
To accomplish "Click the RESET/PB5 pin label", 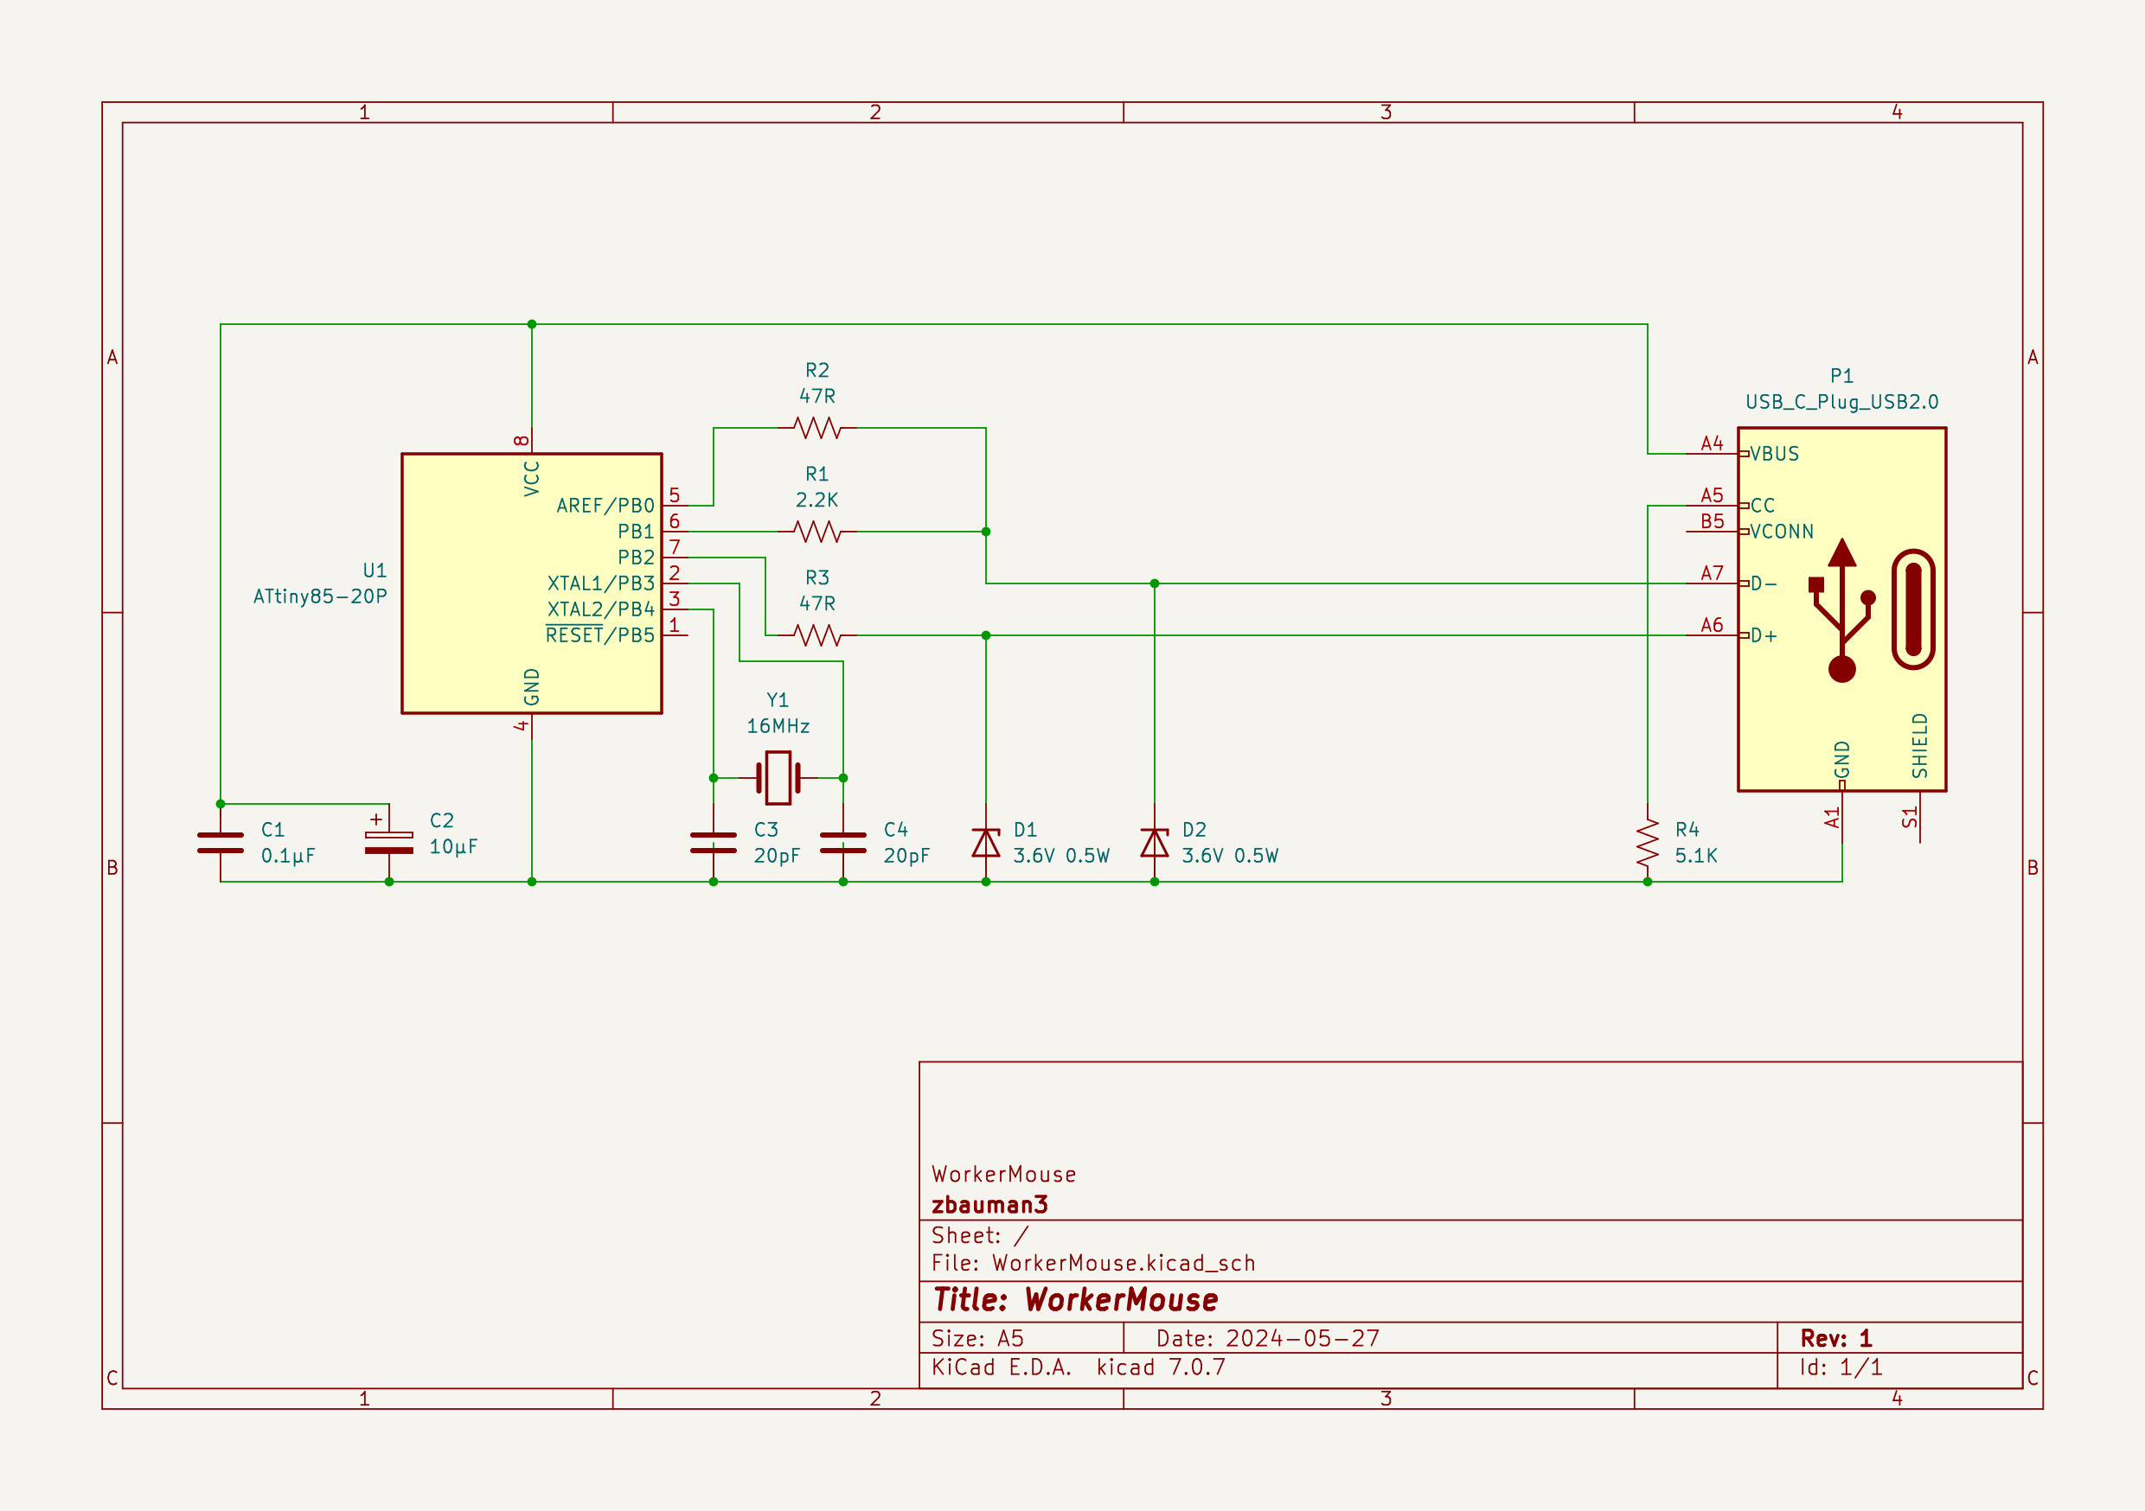I will [x=599, y=635].
